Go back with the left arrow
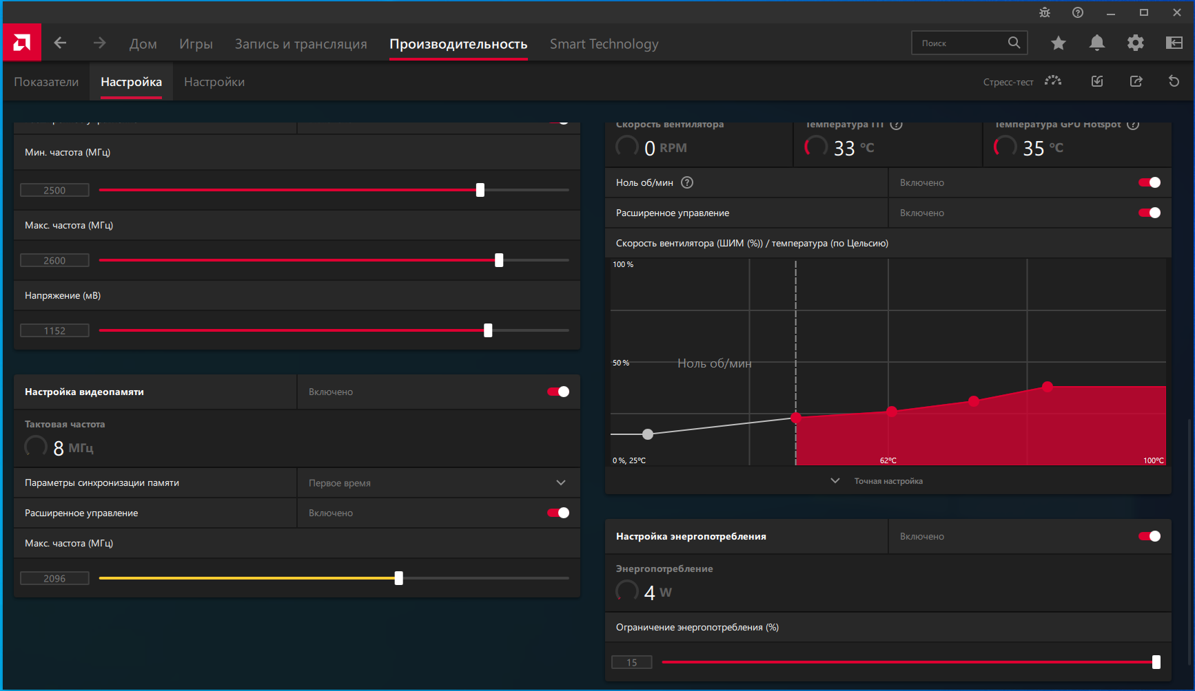Image resolution: width=1195 pixels, height=691 pixels. [60, 43]
